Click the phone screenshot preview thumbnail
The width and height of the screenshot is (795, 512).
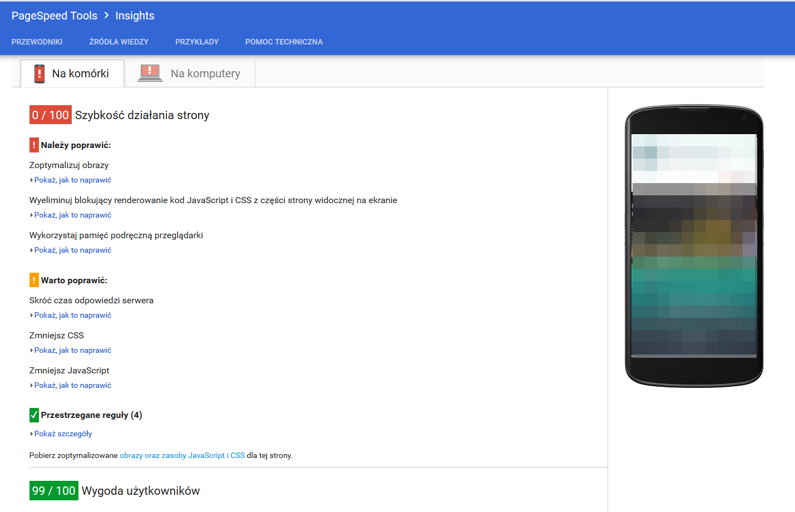pos(694,245)
